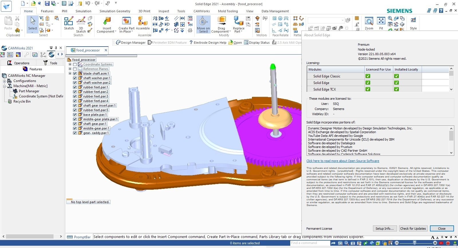Toggle shaft washer.par:1 checkbox
Screen dimensions: 458x248
[x=75, y=78]
